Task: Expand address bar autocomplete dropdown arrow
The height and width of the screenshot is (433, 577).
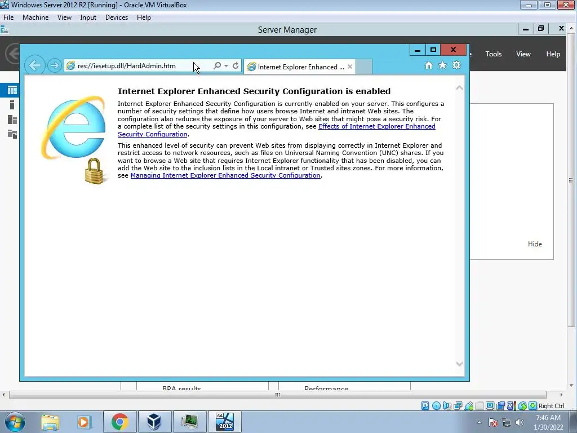Action: [226, 65]
